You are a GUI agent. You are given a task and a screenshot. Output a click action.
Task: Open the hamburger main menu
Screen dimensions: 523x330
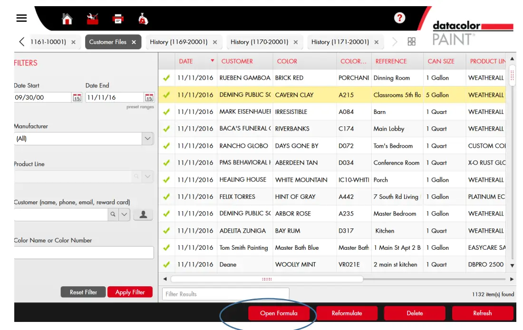21,18
